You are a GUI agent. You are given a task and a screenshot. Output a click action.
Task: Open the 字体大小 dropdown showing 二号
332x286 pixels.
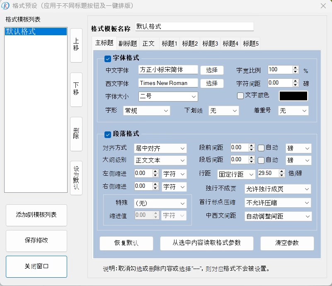coord(168,97)
